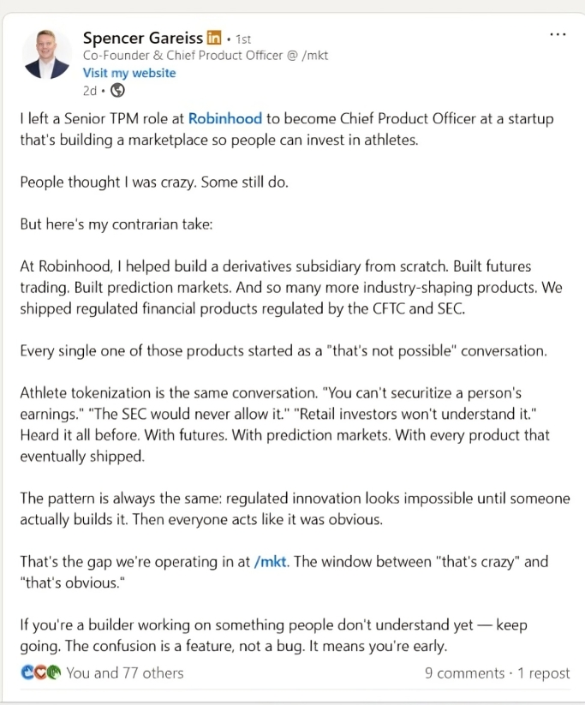Open Spencer Gareiss's profile photo
The width and height of the screenshot is (585, 705).
pos(45,54)
